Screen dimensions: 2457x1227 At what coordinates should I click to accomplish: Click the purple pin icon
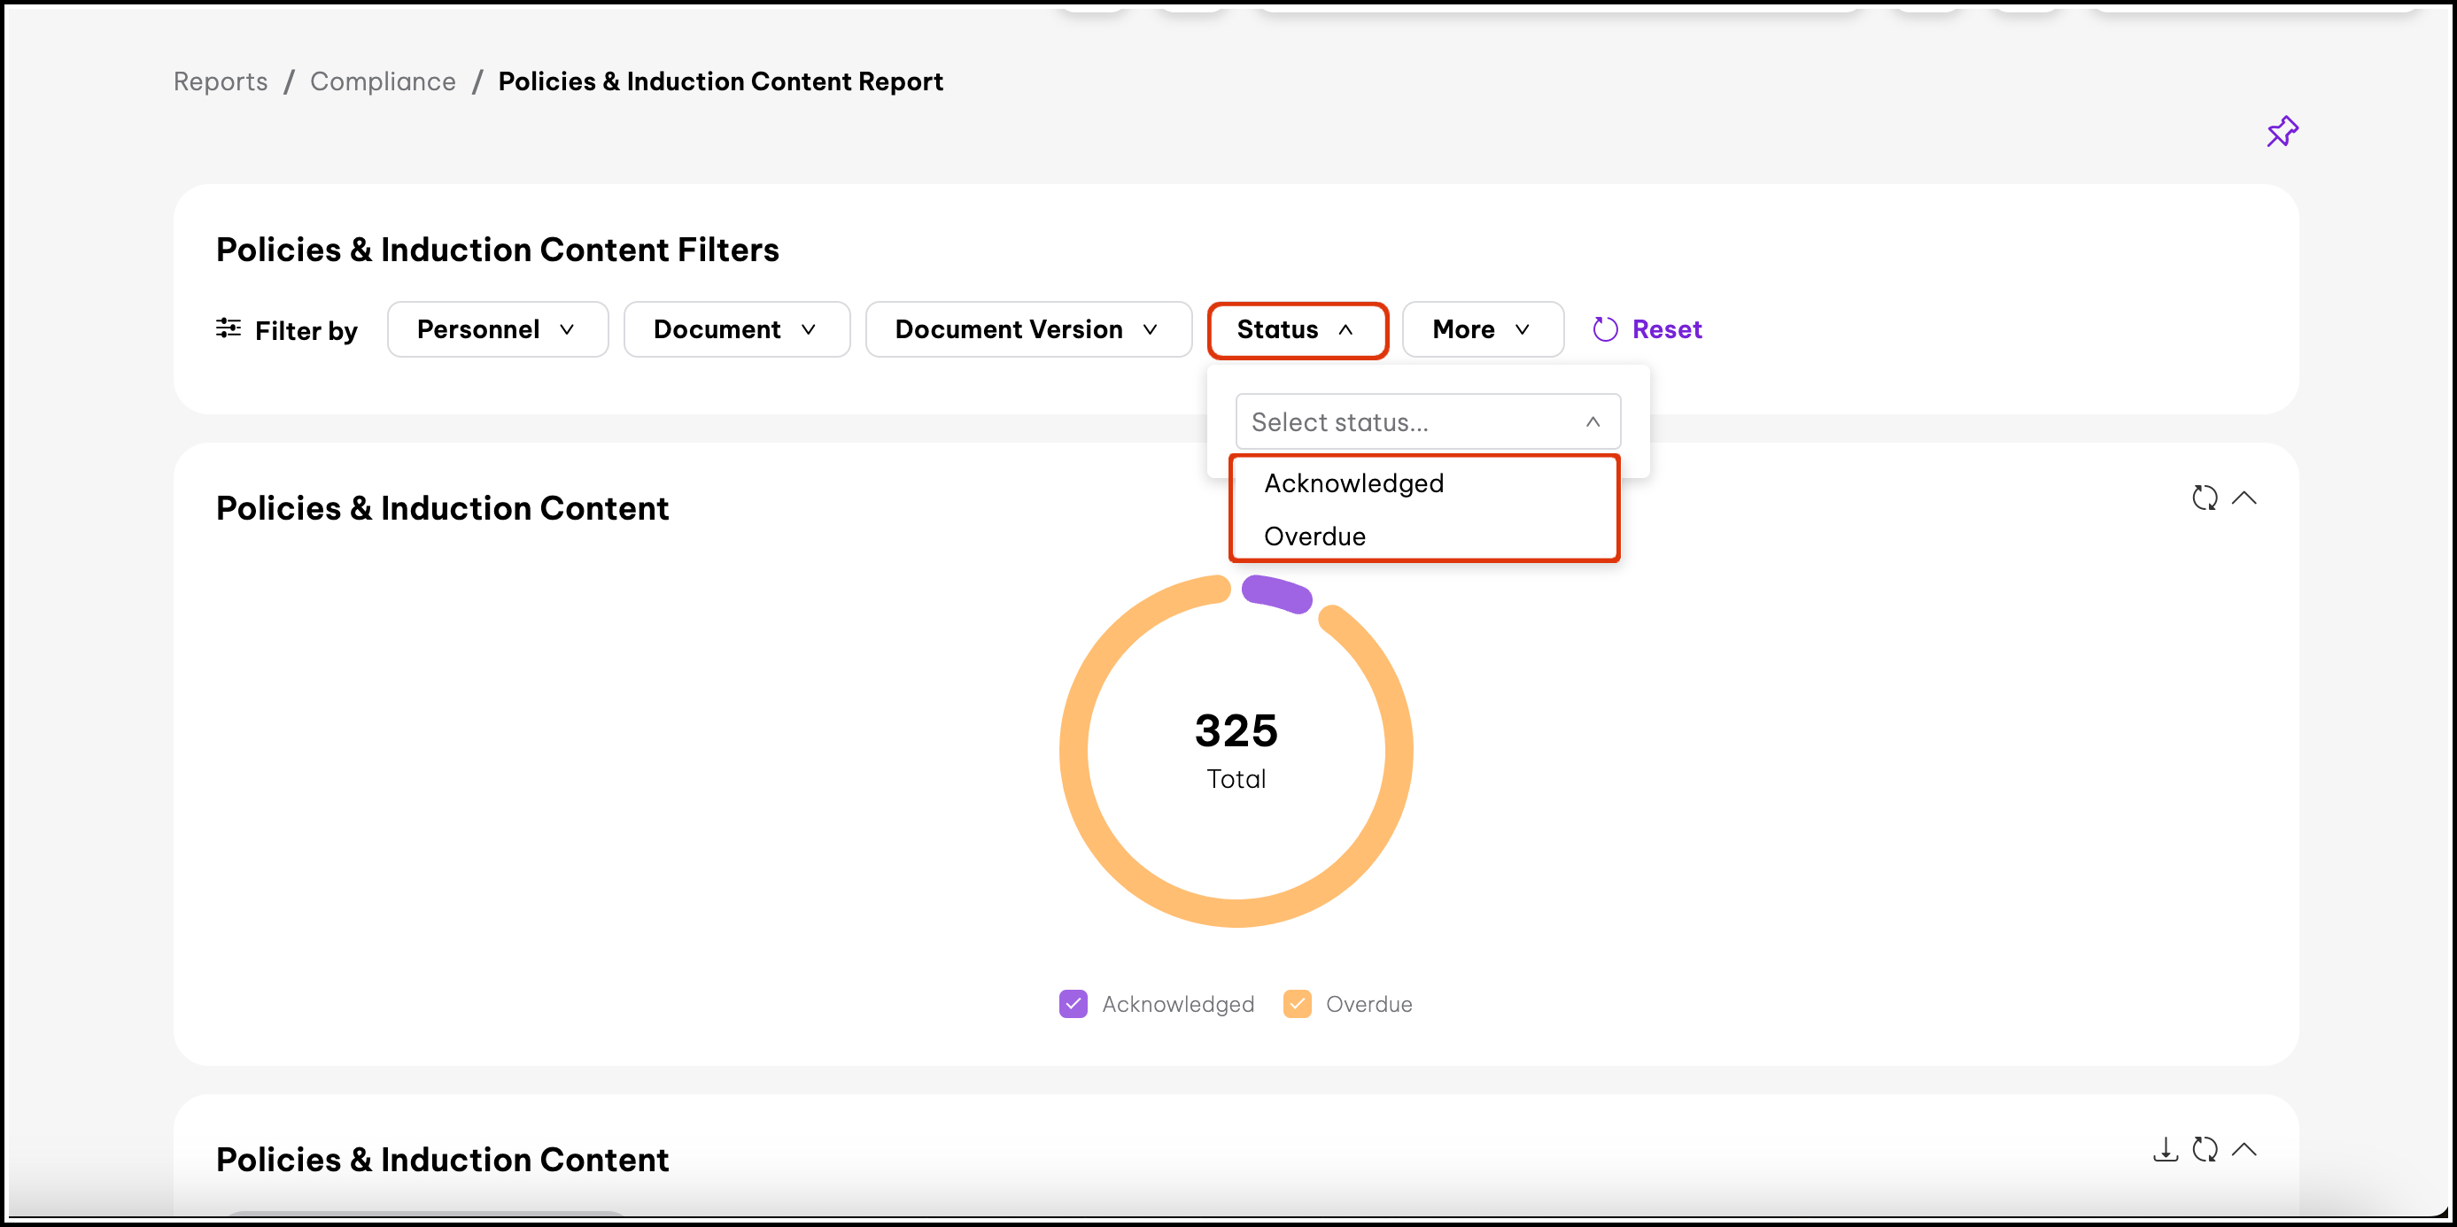coord(2282,132)
